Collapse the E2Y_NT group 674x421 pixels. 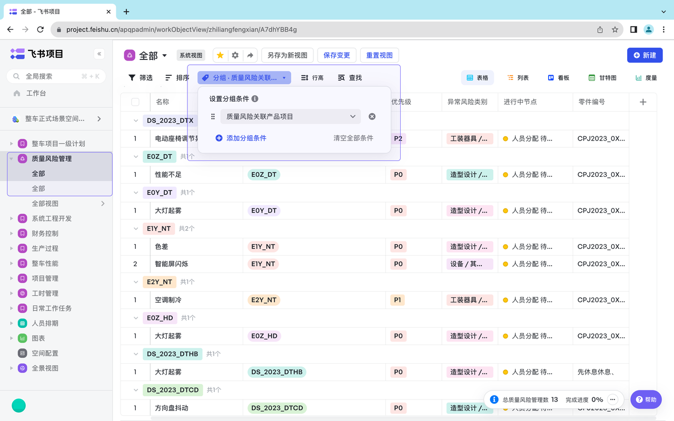136,282
